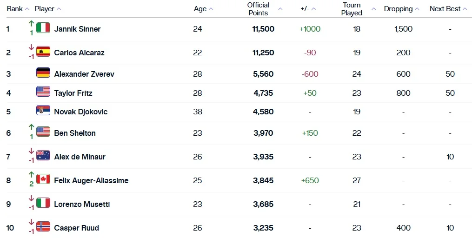Click the Next Best column header

445,9
